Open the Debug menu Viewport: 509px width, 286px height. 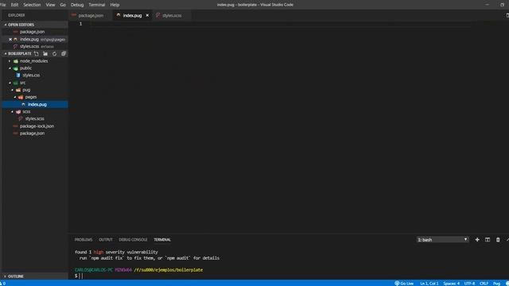77,5
